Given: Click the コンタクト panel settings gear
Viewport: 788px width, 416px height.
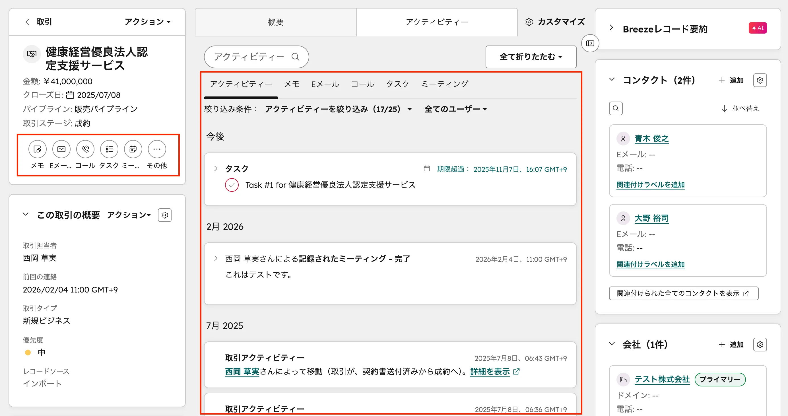Looking at the screenshot, I should (x=760, y=80).
